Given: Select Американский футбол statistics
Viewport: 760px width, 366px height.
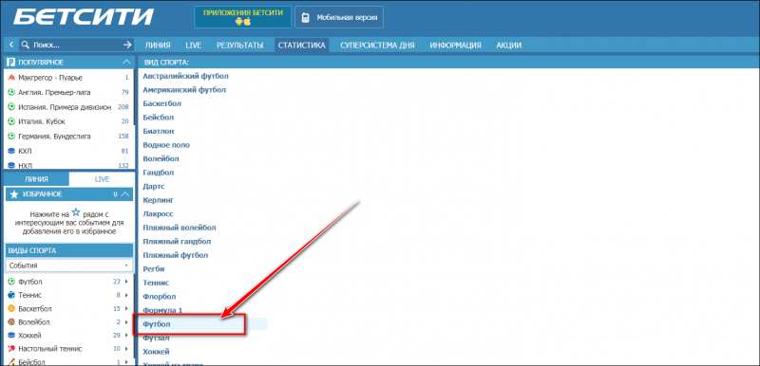Looking at the screenshot, I should (184, 90).
